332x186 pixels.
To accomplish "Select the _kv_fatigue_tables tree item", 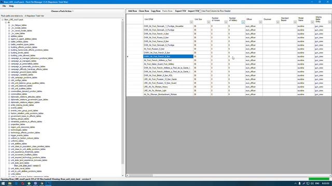I will pos(19,25).
